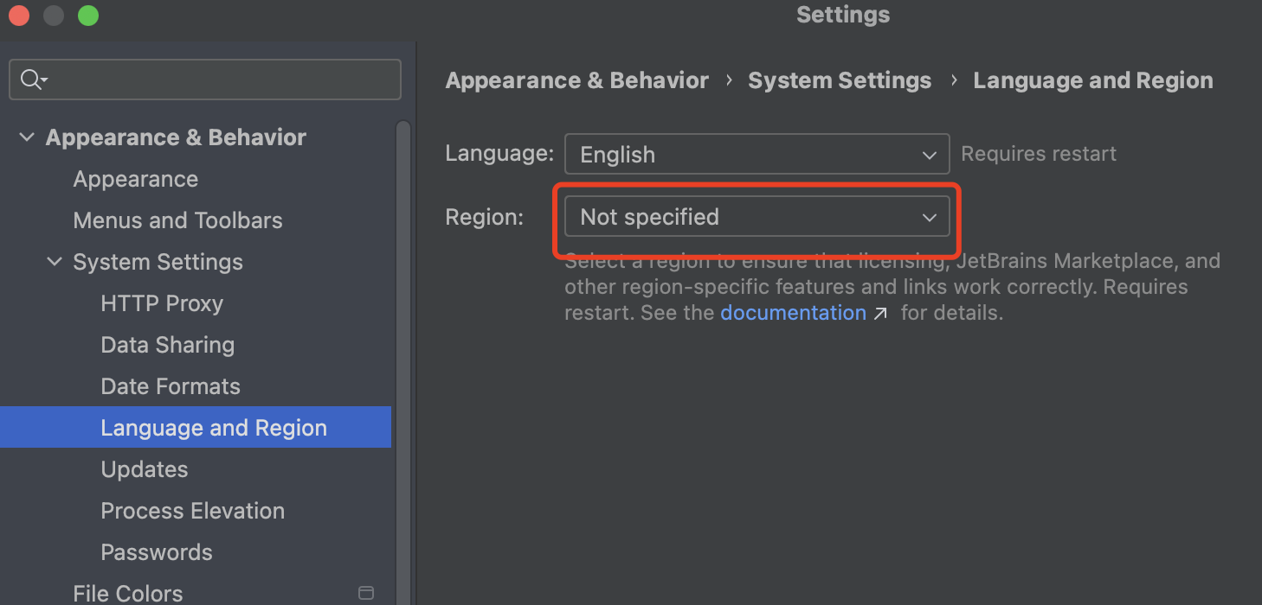This screenshot has width=1262, height=605.
Task: Click Language and Region breadcrumb heading
Action: click(x=1093, y=80)
